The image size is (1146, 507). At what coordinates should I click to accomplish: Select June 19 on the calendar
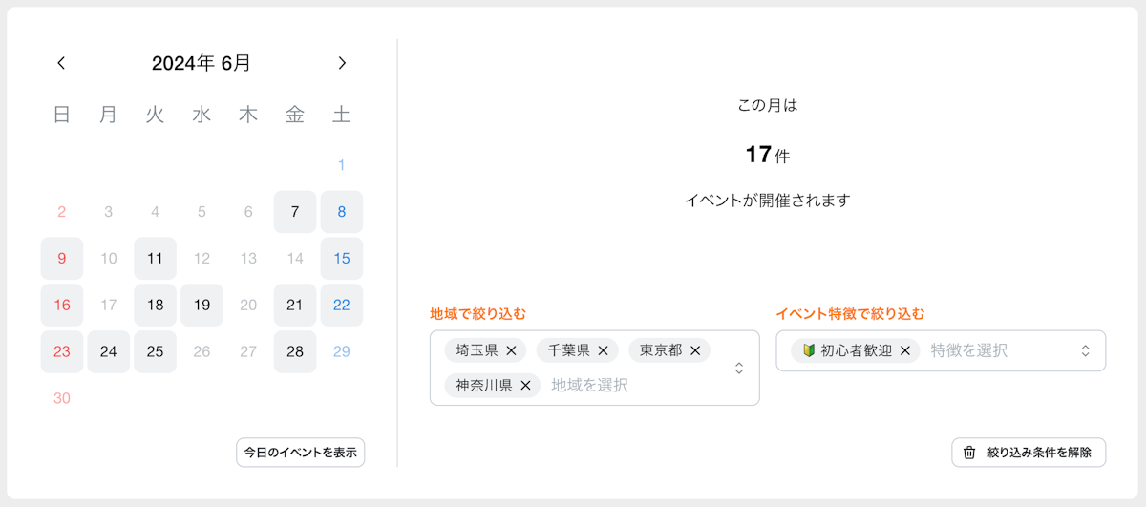(202, 305)
